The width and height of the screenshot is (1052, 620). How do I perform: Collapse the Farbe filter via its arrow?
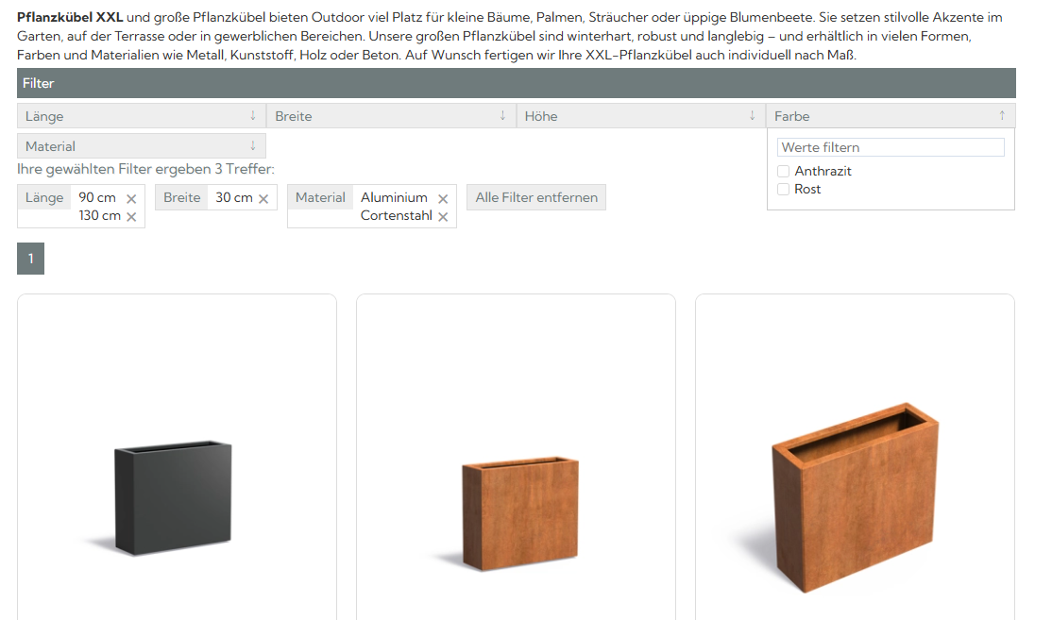pos(1001,116)
